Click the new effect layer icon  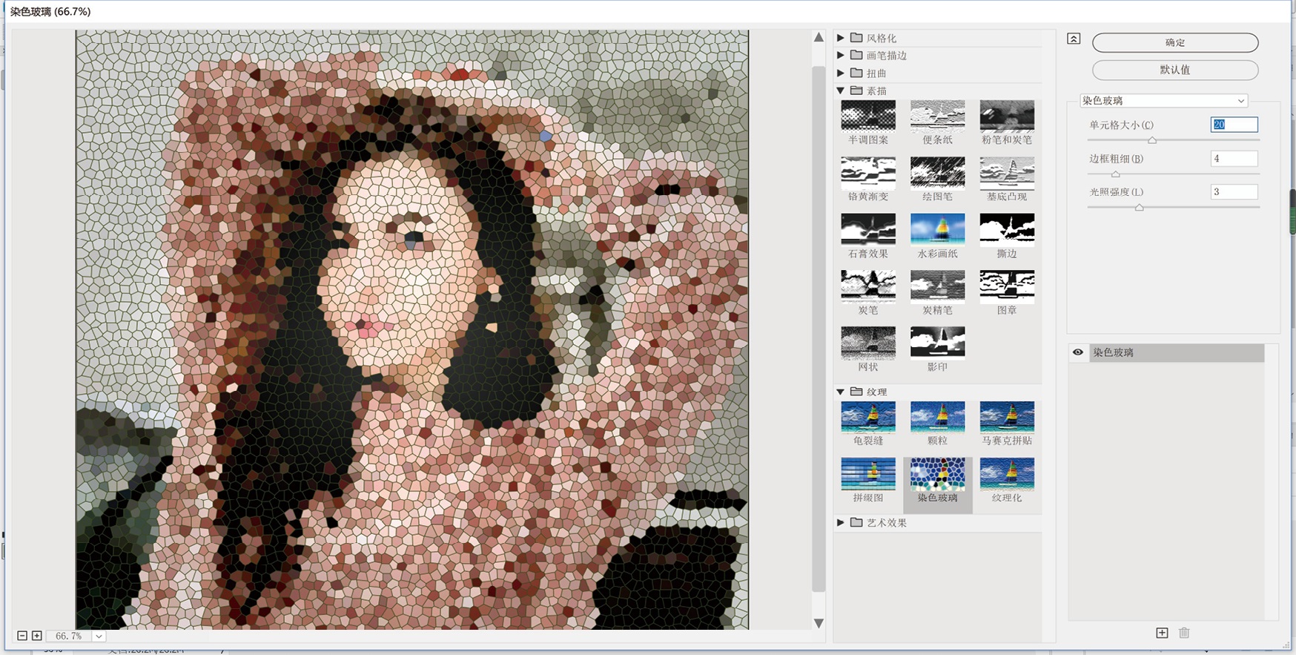point(1162,633)
